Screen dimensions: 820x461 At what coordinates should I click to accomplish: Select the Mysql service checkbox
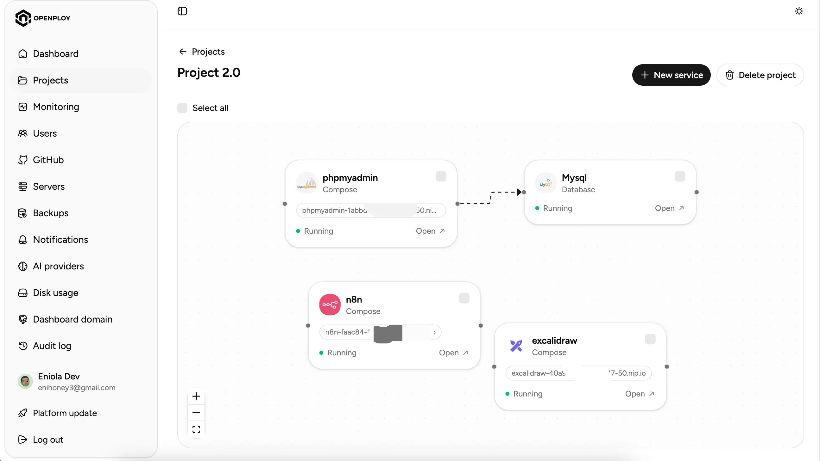point(680,176)
